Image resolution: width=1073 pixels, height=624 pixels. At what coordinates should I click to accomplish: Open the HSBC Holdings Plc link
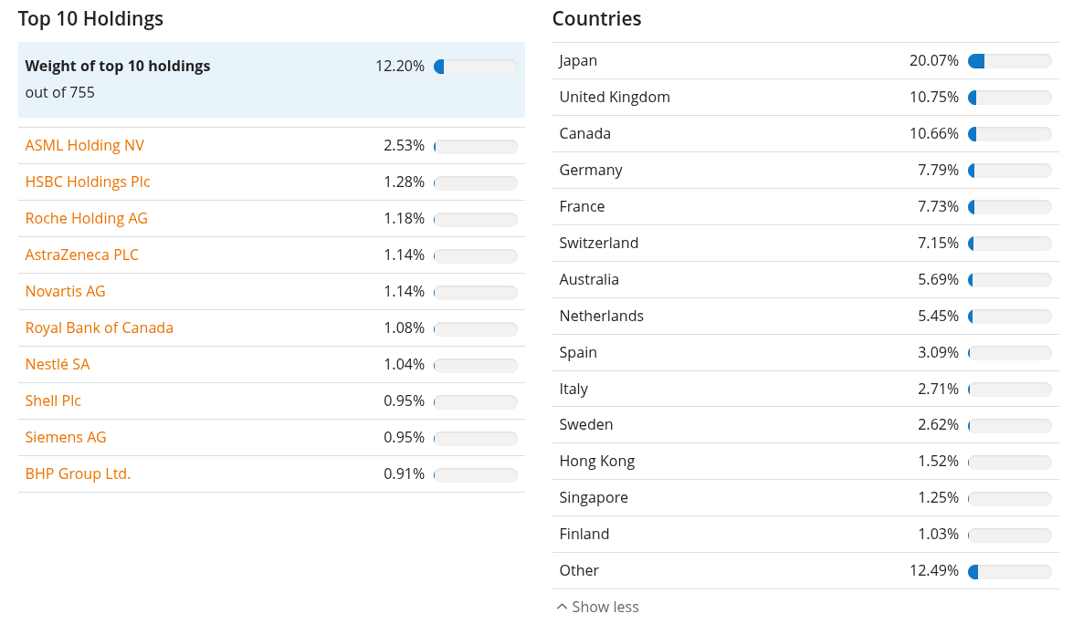click(x=88, y=182)
